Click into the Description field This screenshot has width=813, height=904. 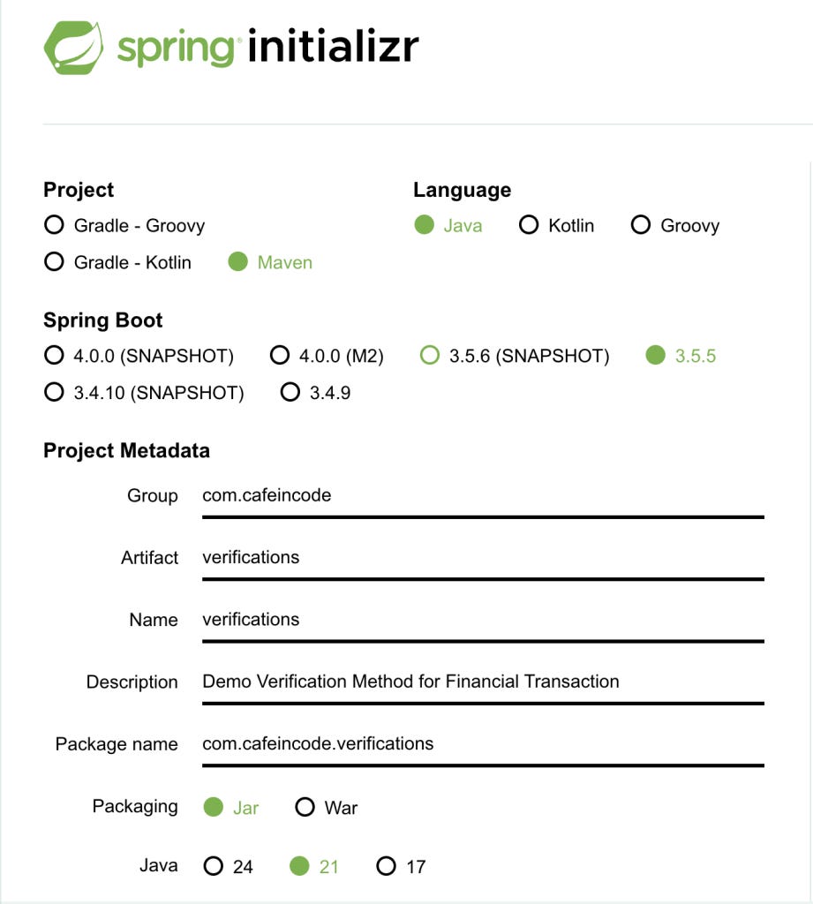coord(483,687)
